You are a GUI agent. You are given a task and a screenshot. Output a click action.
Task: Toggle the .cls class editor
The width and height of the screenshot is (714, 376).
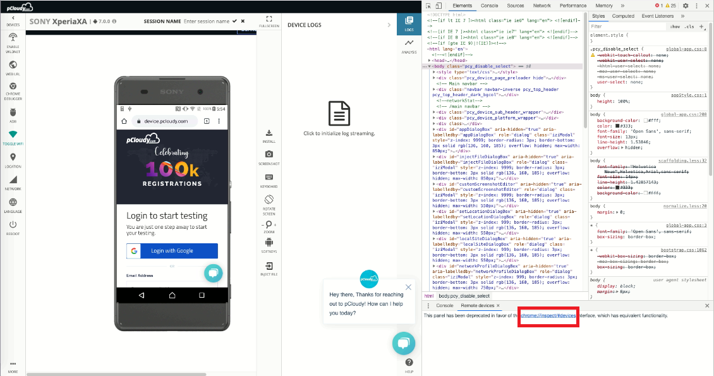[x=690, y=27]
